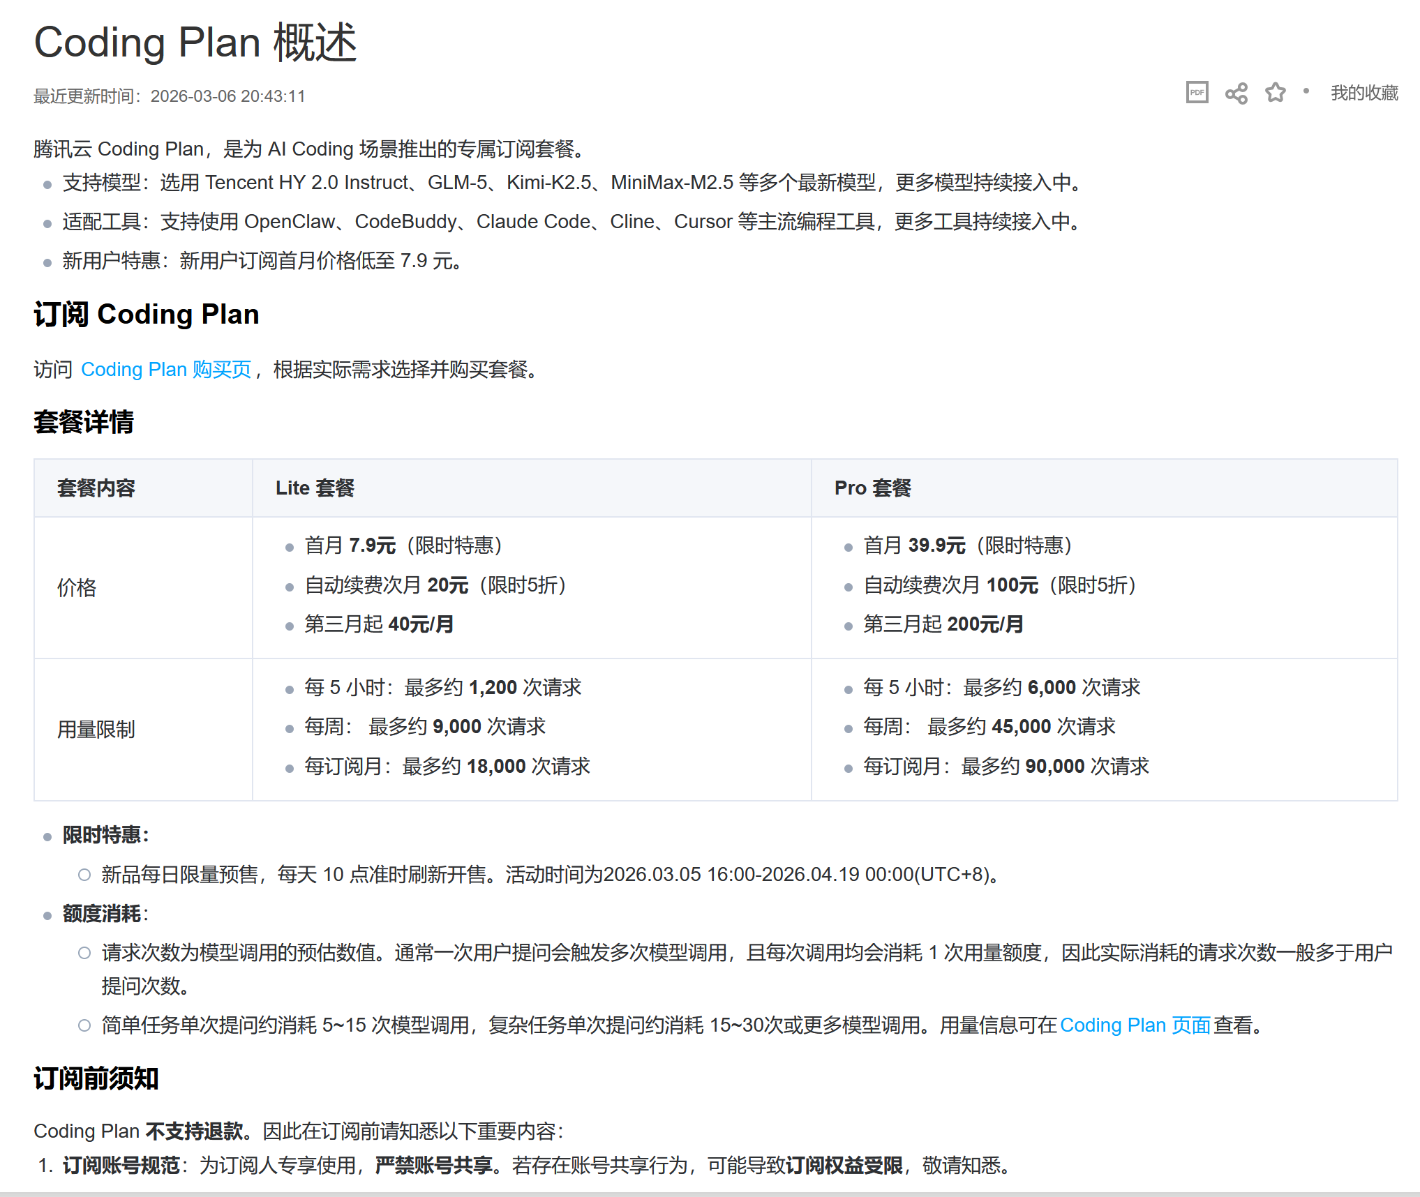Image resolution: width=1420 pixels, height=1197 pixels.
Task: Select the Pro 套餐 table header
Action: 872,488
